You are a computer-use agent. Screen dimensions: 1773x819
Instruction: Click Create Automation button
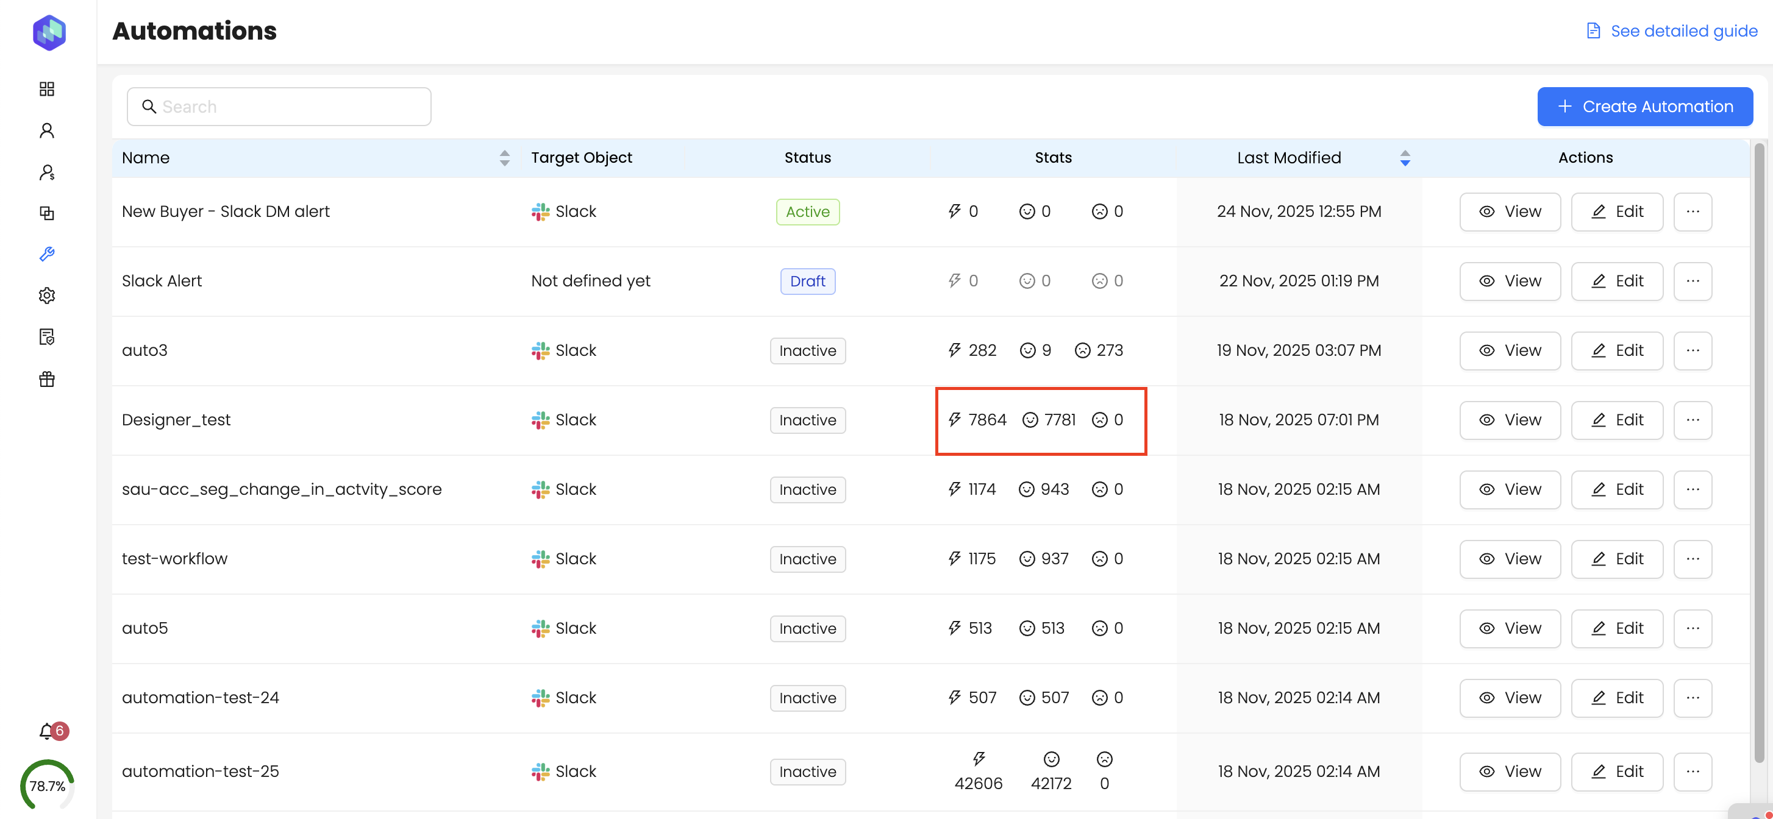tap(1644, 107)
